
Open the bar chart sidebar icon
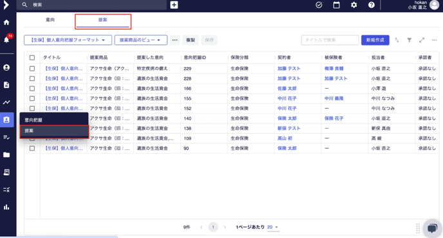pyautogui.click(x=6, y=207)
